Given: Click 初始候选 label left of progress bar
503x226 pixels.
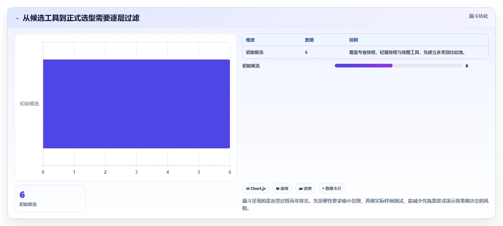Looking at the screenshot, I should point(251,66).
